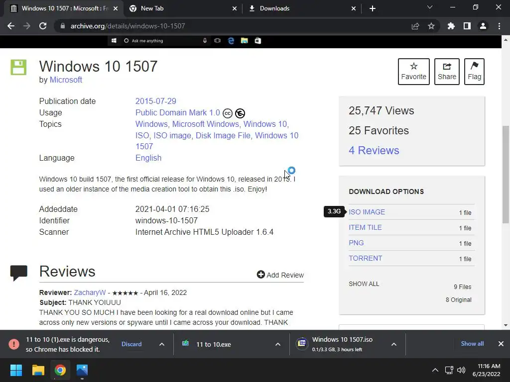Click the Favorite button
510x382 pixels.
click(x=414, y=72)
